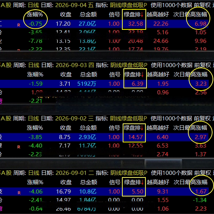Click 绿盘排 sorted header in 2026-09-01 table
The width and height of the screenshot is (214, 214).
tap(134, 182)
